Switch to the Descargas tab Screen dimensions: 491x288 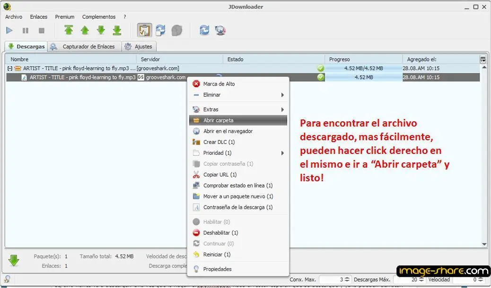tap(26, 46)
